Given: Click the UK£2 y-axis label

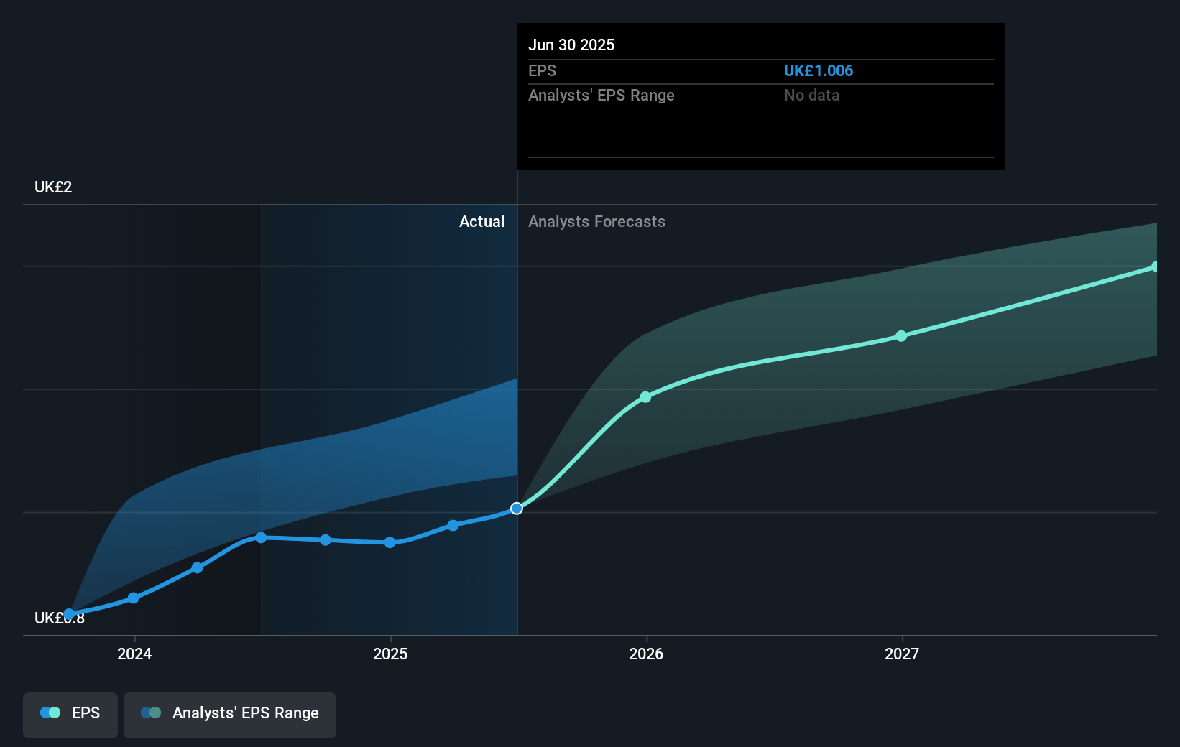Looking at the screenshot, I should [53, 187].
